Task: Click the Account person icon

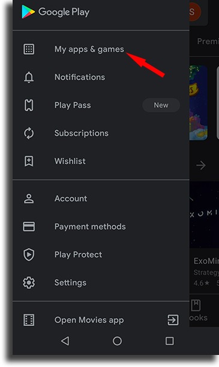Action: tap(29, 199)
